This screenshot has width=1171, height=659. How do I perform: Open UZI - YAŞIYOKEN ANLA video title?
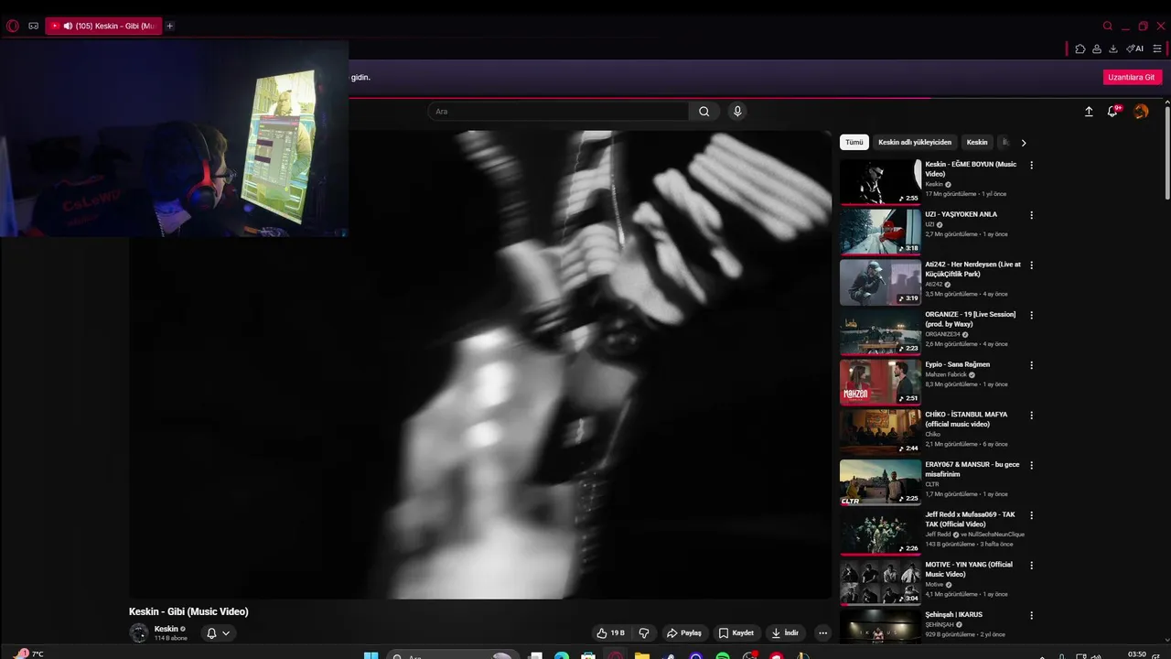pyautogui.click(x=961, y=214)
